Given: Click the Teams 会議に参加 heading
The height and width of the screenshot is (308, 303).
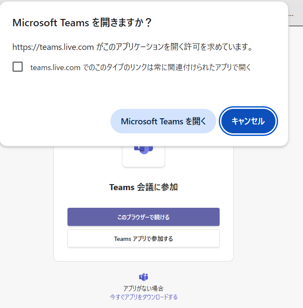Looking at the screenshot, I should (144, 187).
